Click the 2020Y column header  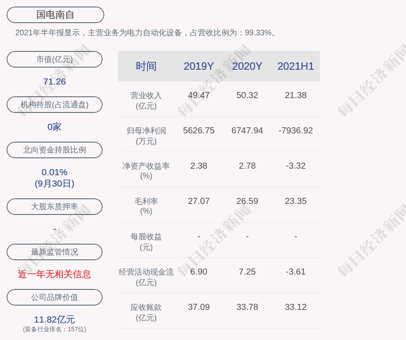[247, 66]
